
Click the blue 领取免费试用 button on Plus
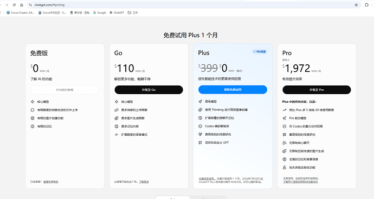click(x=233, y=90)
